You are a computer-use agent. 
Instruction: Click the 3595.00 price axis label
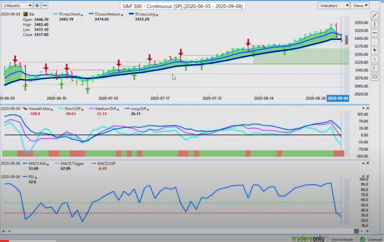pos(361,22)
